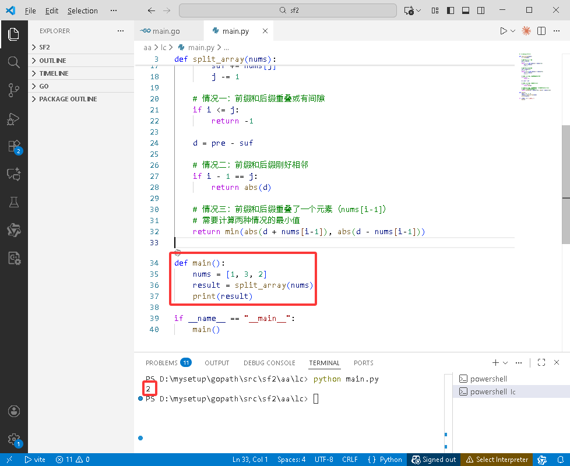Switch to the OUTPUT panel tab
The width and height of the screenshot is (570, 466).
tap(217, 362)
